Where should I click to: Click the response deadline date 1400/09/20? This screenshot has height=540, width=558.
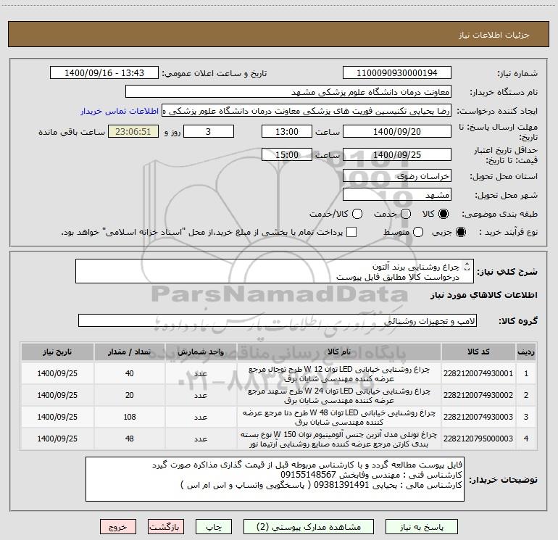click(x=397, y=132)
